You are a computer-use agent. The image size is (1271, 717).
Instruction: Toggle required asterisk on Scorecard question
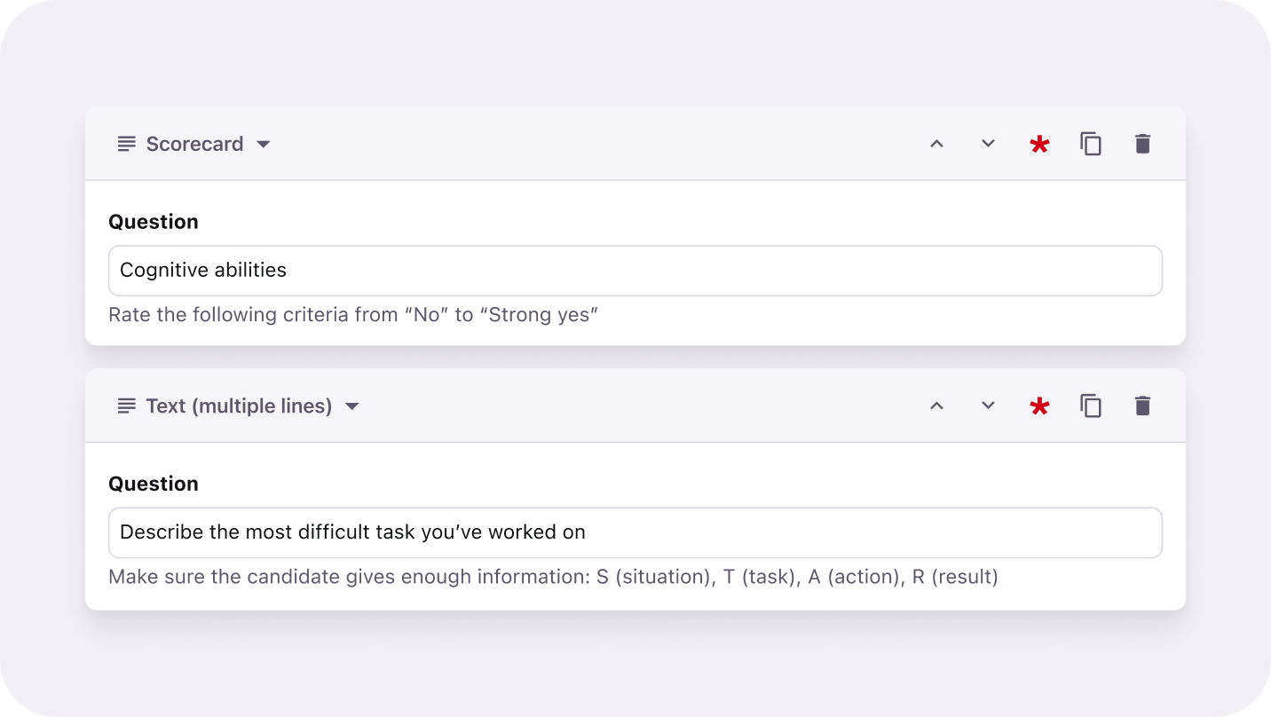pos(1039,145)
